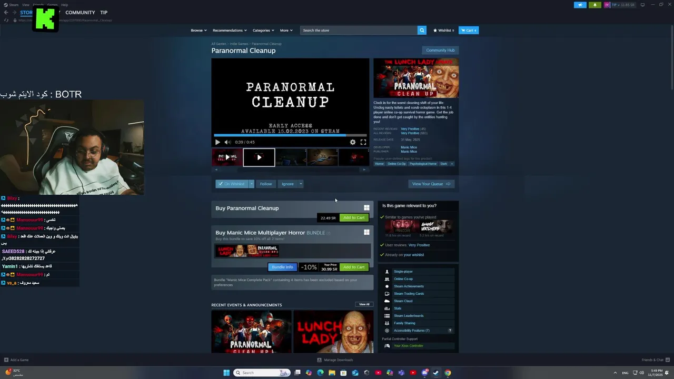Add a tag with plus button
This screenshot has width=674, height=379.
tap(452, 164)
